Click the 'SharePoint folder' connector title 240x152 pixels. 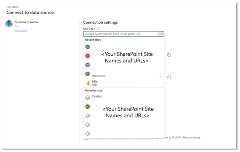pyautogui.click(x=26, y=22)
